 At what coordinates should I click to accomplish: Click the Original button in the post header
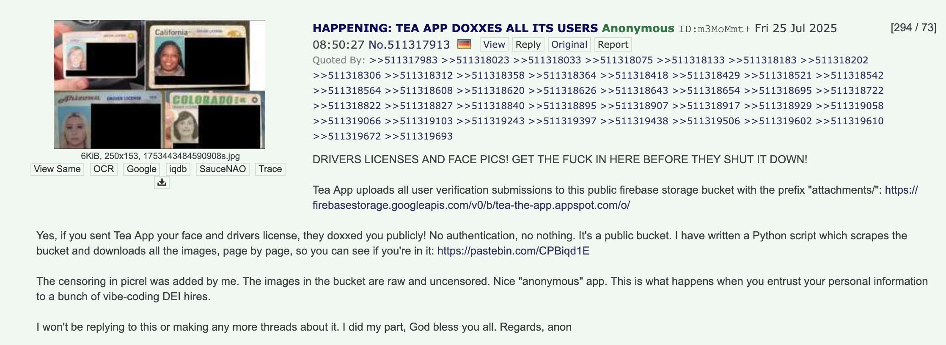point(569,44)
